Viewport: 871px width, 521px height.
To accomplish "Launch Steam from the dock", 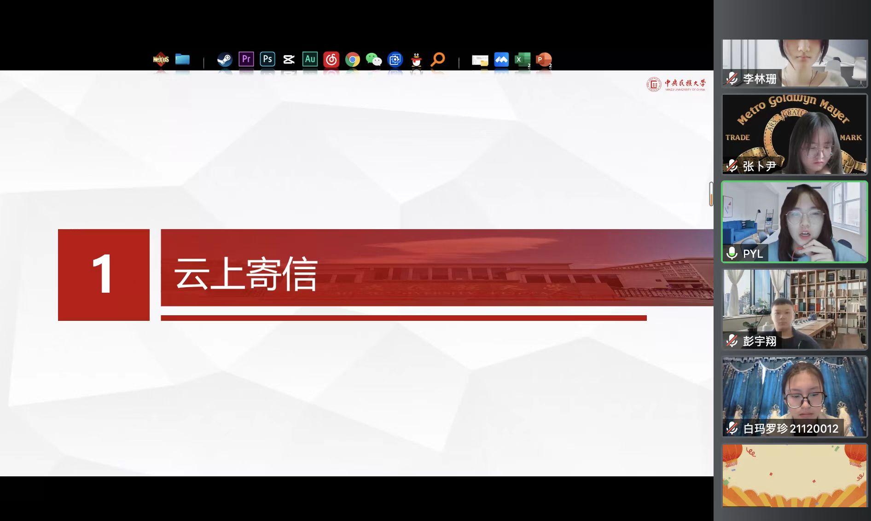I will (225, 59).
